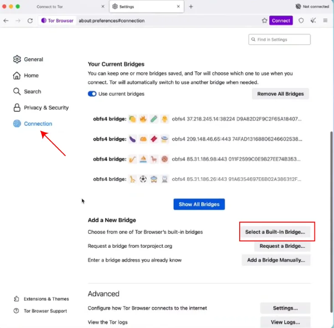The height and width of the screenshot is (328, 334).
Task: Click the New Identity broom icon
Action: tap(313, 20)
